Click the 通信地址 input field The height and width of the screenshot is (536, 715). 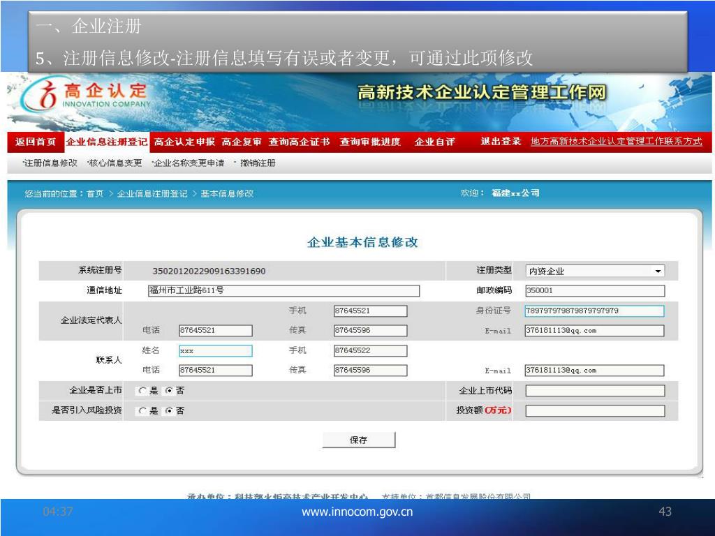click(x=283, y=291)
